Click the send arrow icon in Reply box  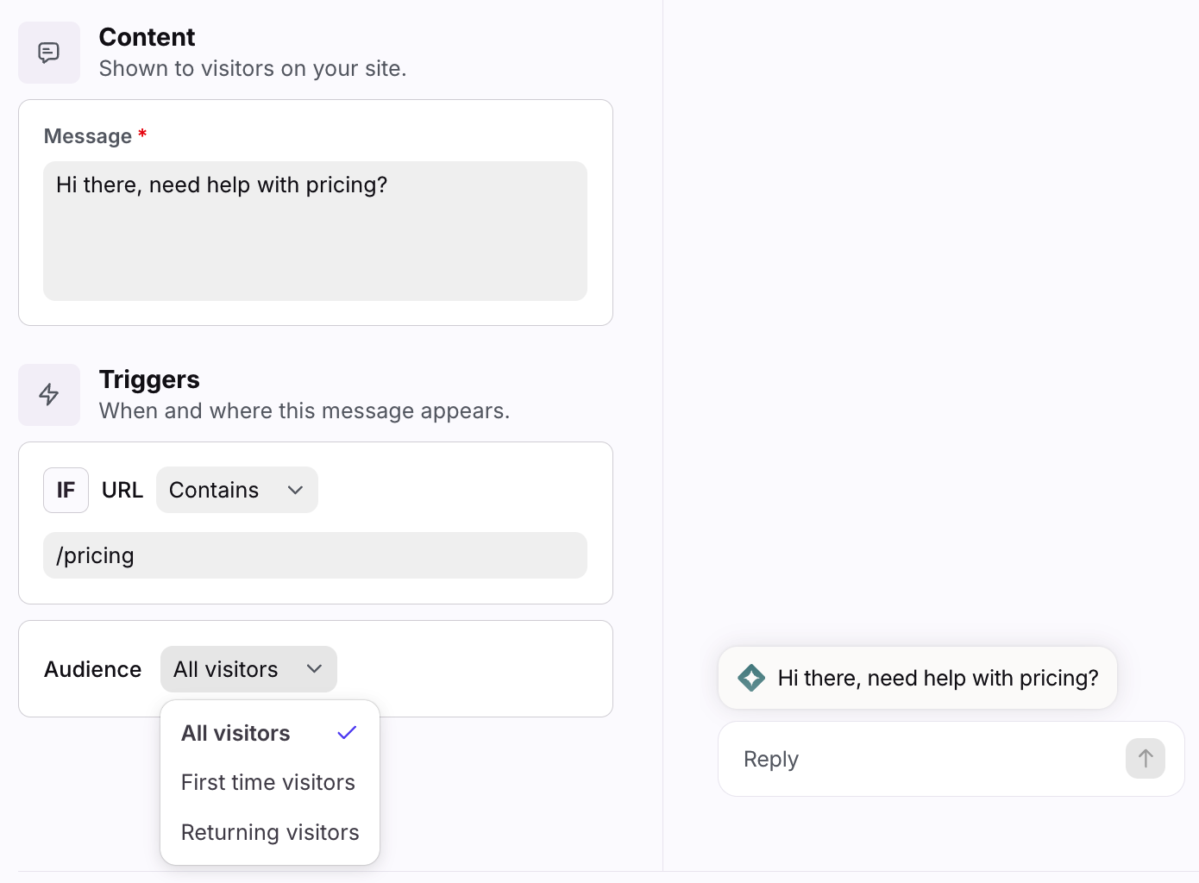[x=1146, y=759]
